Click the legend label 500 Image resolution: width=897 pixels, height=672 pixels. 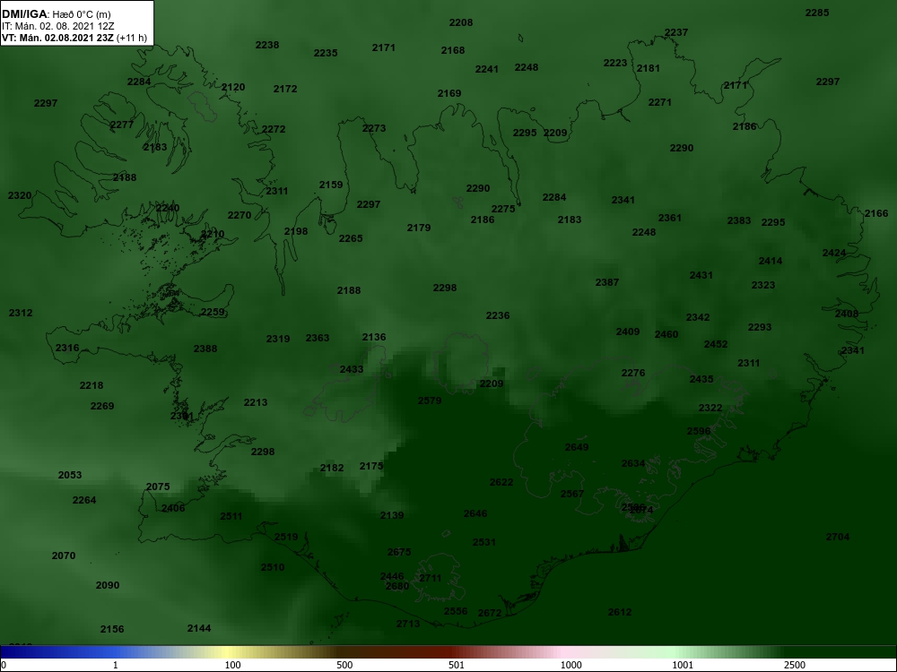344,665
